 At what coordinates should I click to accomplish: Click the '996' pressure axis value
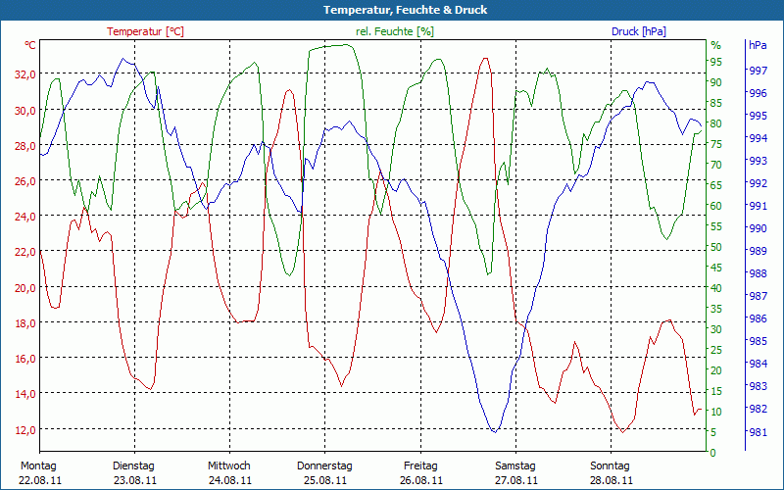759,93
